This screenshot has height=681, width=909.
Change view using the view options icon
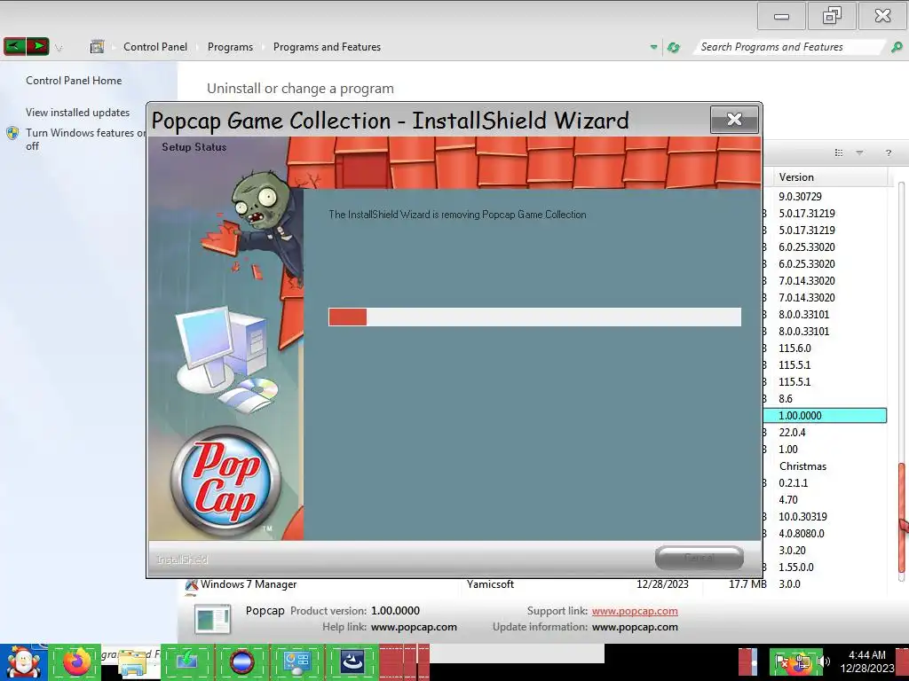pos(838,153)
